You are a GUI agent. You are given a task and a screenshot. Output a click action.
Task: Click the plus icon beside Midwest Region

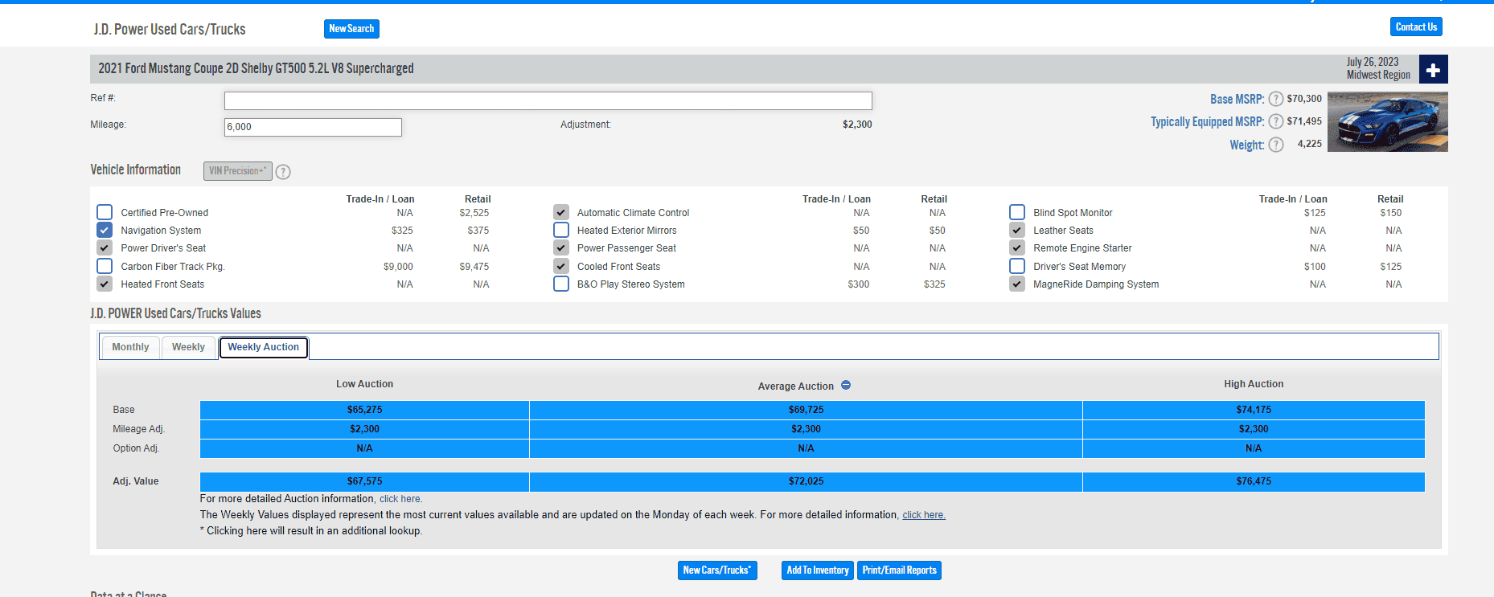[x=1433, y=69]
